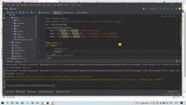Open the Python Console tool window
Viewport: 186px width, 105px height.
(63, 92)
